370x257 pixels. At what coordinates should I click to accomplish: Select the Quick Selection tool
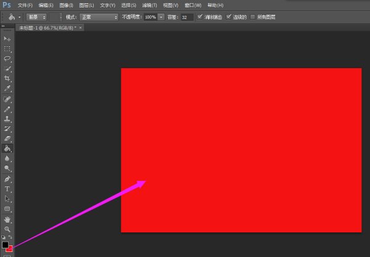[7, 69]
